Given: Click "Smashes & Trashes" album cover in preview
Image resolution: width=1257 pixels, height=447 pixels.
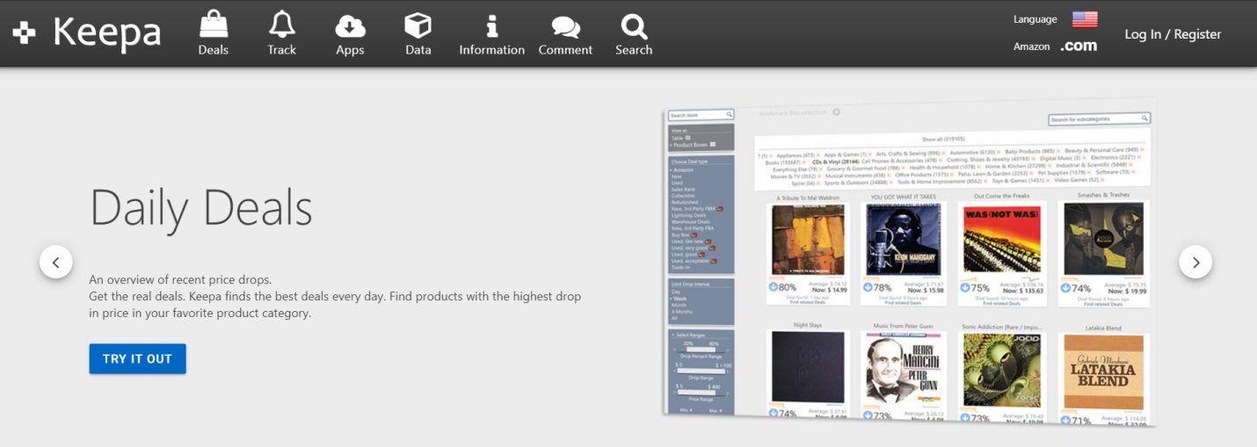Looking at the screenshot, I should (1103, 238).
